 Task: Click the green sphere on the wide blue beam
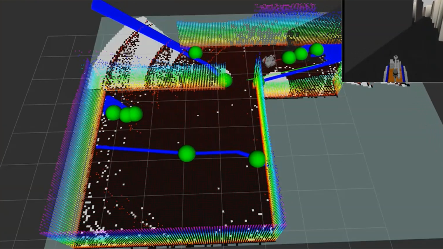point(195,53)
